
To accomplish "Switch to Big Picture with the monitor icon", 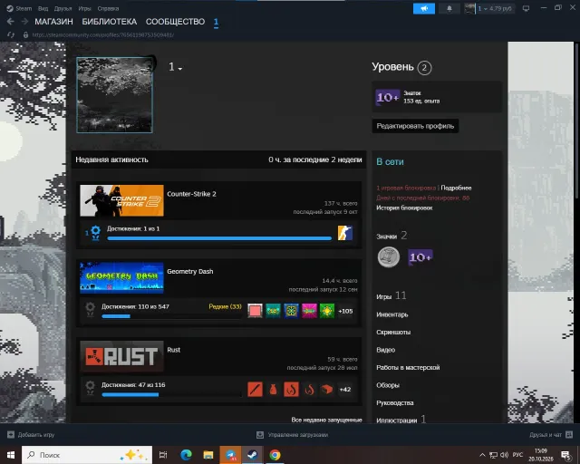I will point(526,8).
